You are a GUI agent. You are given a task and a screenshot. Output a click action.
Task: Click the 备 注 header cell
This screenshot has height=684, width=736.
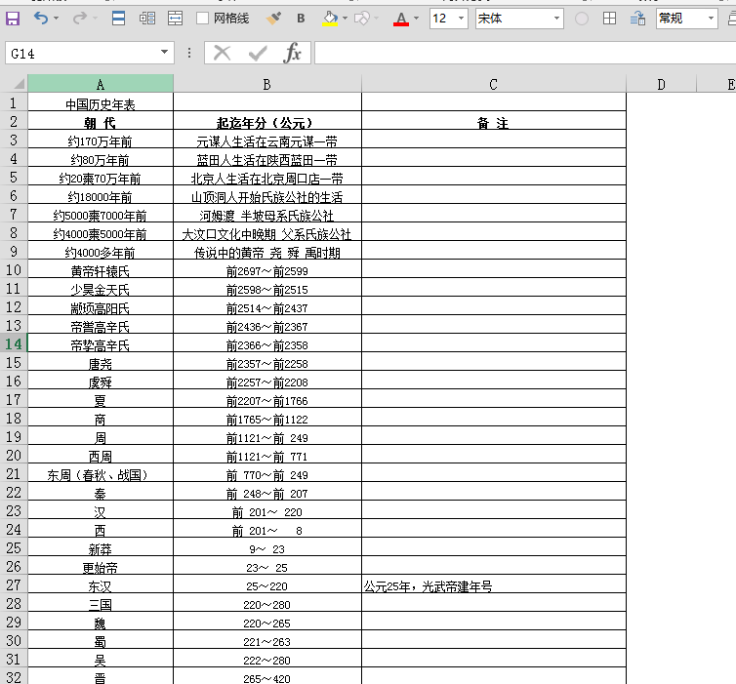coord(493,122)
